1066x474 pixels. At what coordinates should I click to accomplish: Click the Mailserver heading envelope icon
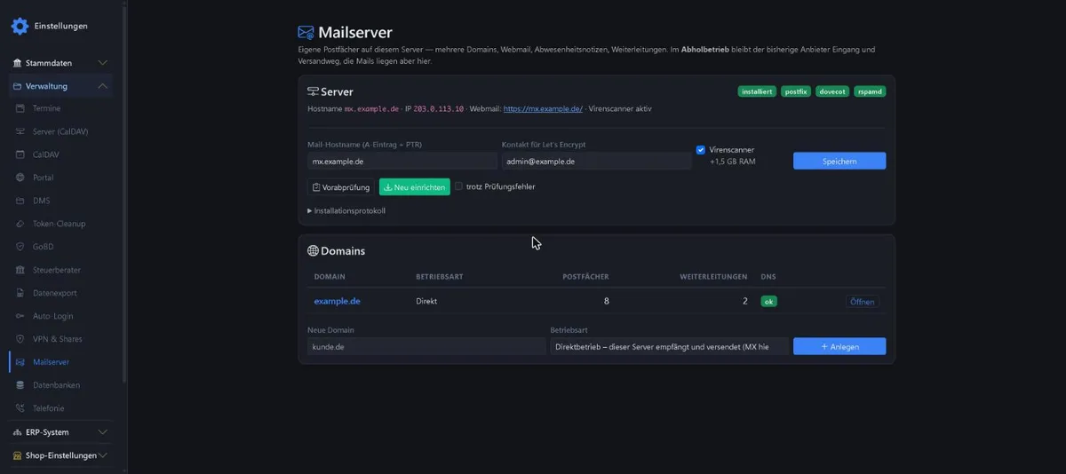point(306,33)
